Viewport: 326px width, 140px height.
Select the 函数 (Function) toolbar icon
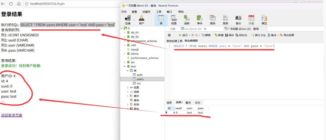click(187, 20)
